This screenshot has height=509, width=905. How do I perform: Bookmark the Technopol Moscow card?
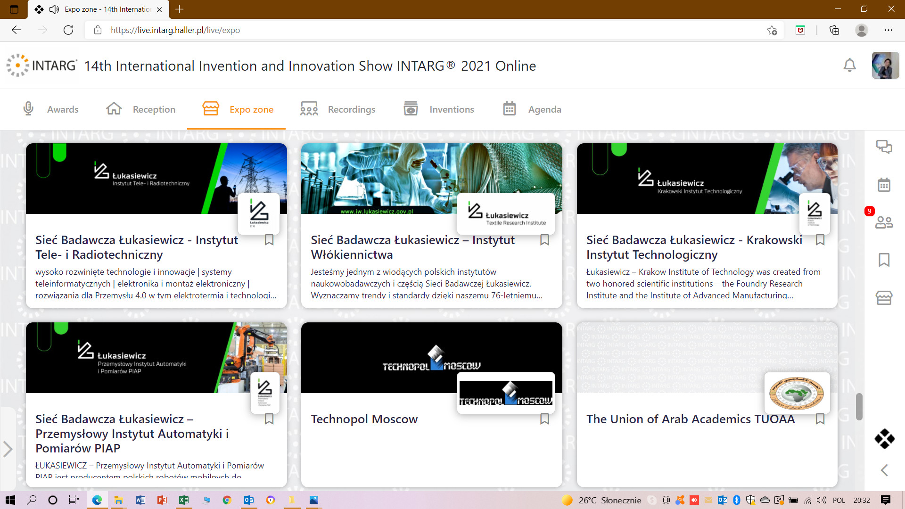tap(544, 419)
